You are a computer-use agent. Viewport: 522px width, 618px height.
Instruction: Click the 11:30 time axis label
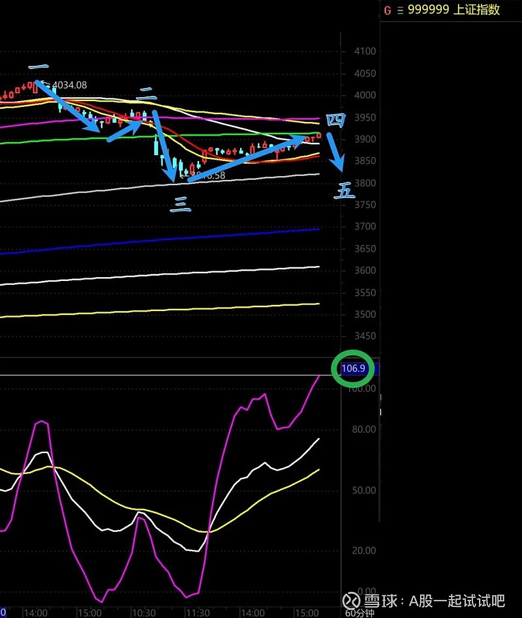198,613
